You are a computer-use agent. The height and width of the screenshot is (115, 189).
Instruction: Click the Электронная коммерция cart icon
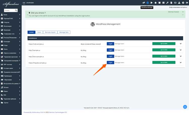tap(2, 61)
